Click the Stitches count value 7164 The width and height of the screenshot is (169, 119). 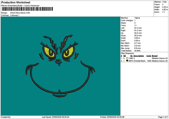point(164,2)
